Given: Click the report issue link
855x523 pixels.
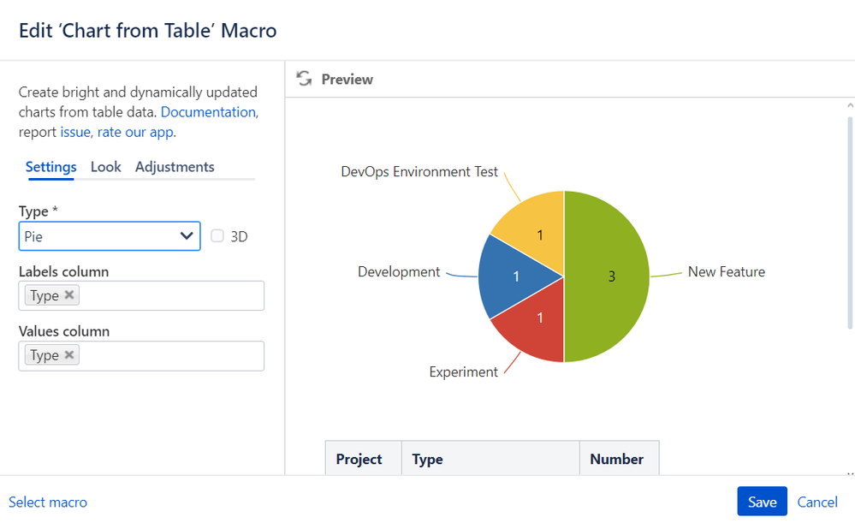Looking at the screenshot, I should click(x=74, y=132).
